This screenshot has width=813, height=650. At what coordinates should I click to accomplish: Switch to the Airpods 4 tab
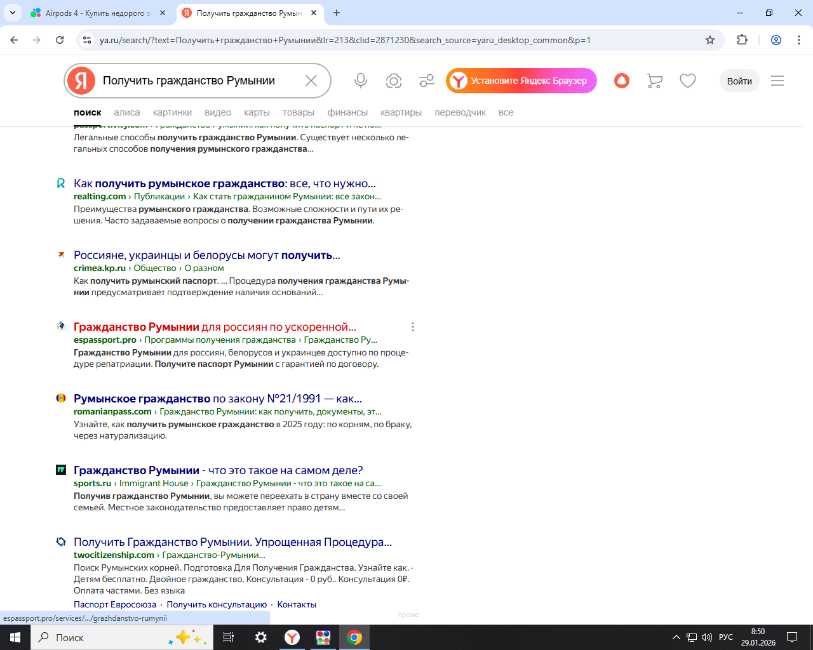point(98,13)
